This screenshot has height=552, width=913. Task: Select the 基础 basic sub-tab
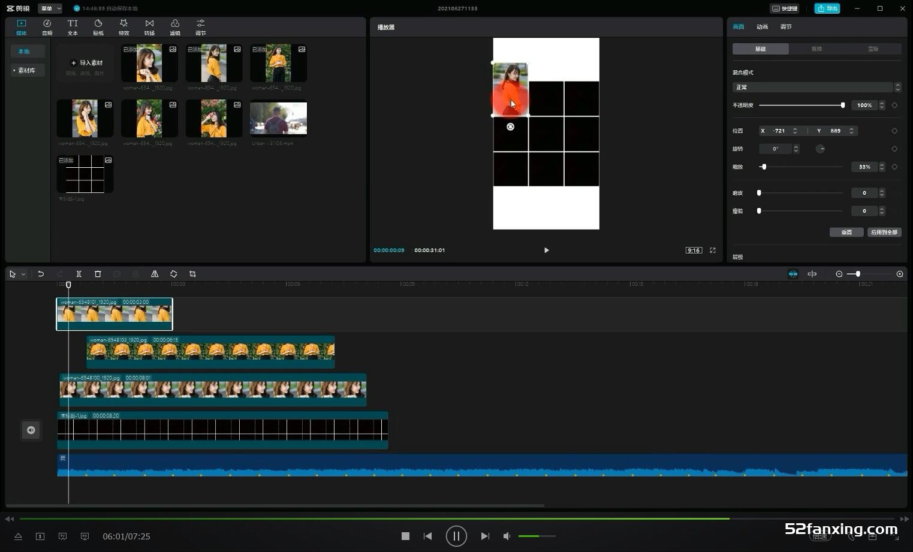pyautogui.click(x=760, y=49)
